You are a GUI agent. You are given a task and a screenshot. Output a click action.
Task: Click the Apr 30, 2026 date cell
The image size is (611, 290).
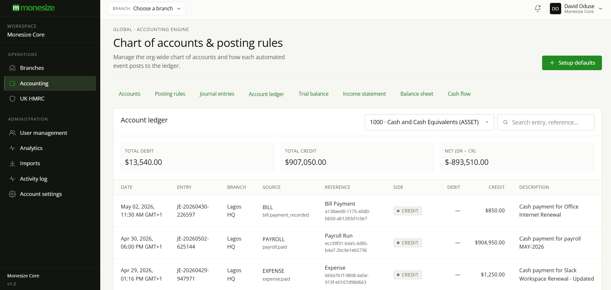click(141, 243)
